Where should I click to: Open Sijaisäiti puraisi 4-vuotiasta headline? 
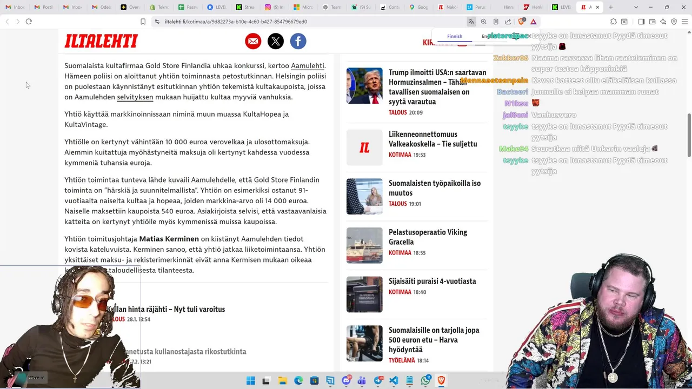tap(432, 281)
